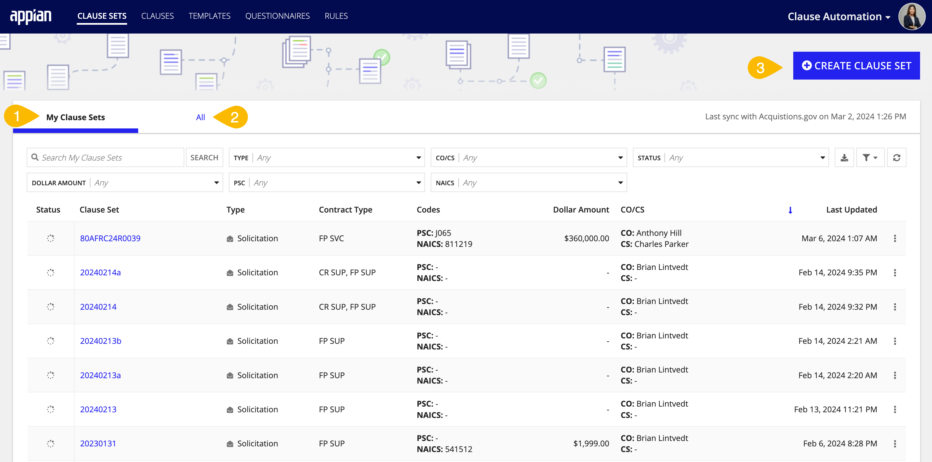Click the Appian logo

31,16
